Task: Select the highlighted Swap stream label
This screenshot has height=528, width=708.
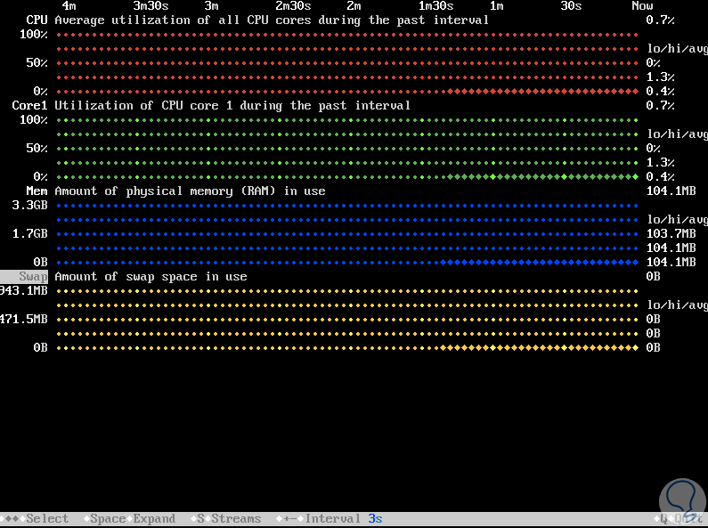Action: 24,277
